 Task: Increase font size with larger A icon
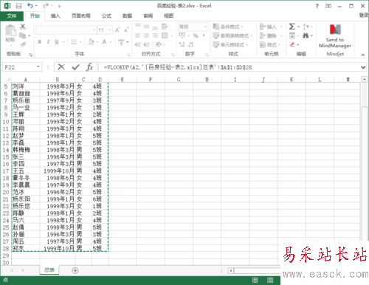coord(117,30)
